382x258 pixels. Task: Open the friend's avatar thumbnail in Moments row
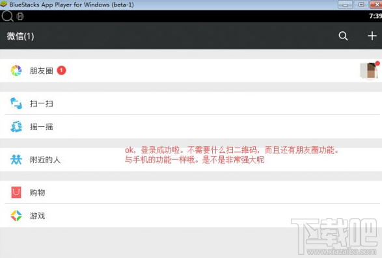point(369,71)
